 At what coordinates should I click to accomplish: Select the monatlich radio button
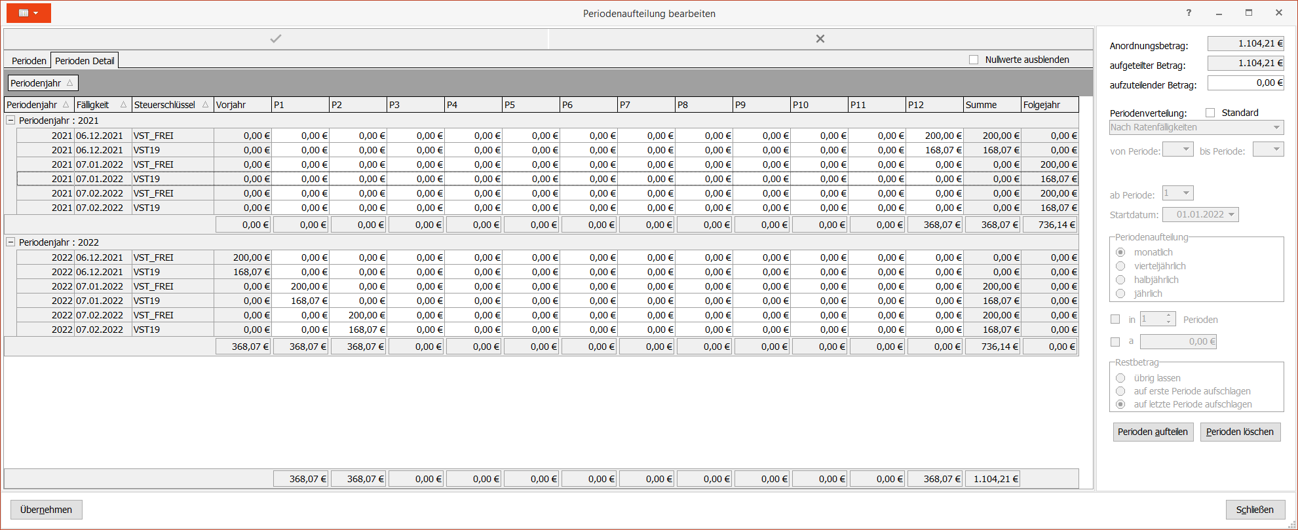(1120, 252)
